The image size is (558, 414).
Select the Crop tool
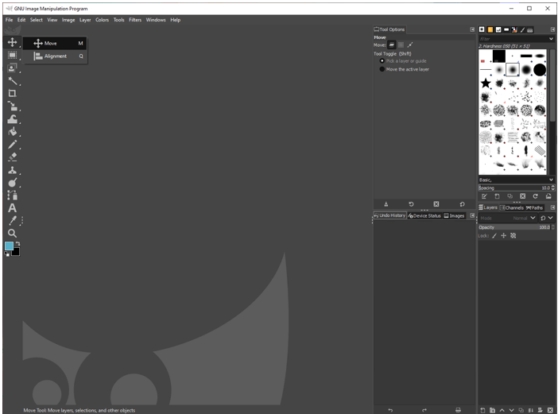coord(12,94)
